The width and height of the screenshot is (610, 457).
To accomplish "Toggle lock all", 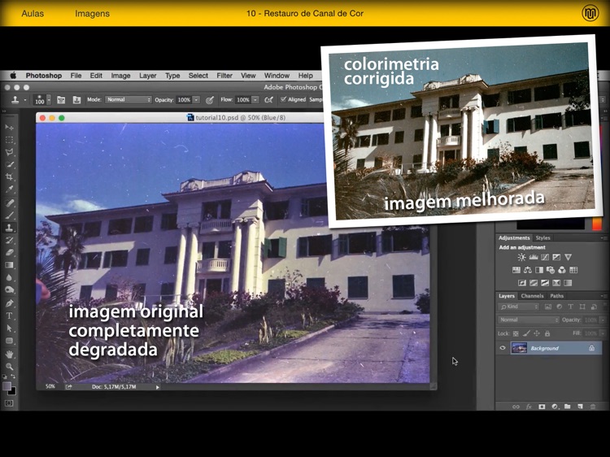I will click(x=547, y=333).
